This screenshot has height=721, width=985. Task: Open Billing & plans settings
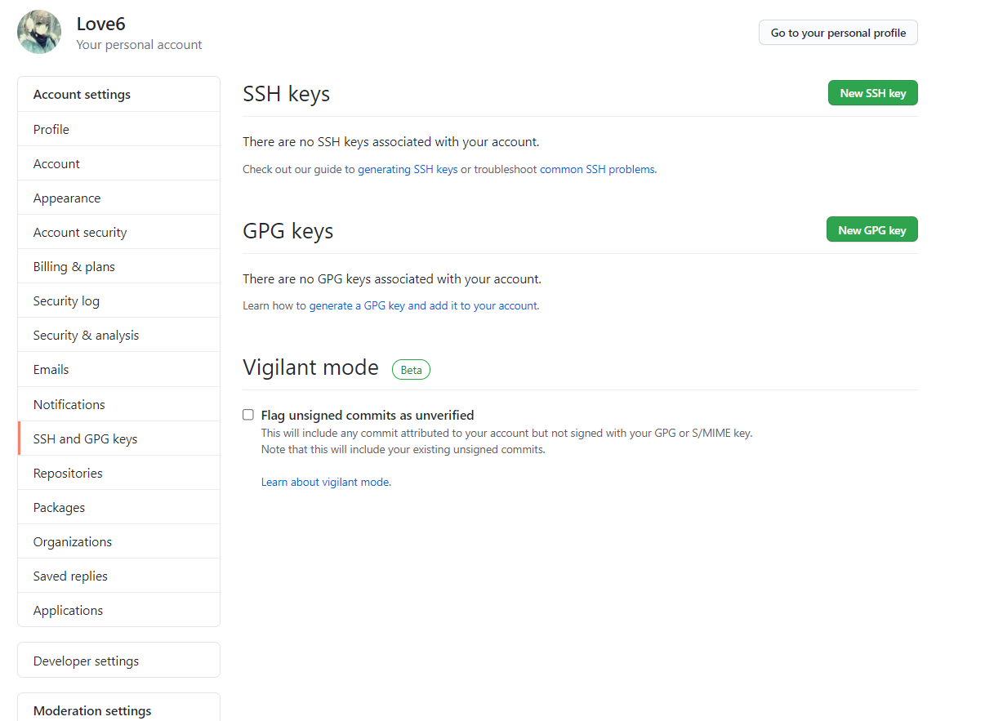(118, 266)
